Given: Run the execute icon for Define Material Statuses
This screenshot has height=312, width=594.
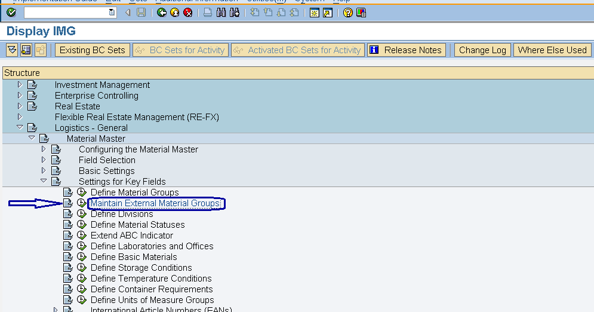Looking at the screenshot, I should [81, 224].
